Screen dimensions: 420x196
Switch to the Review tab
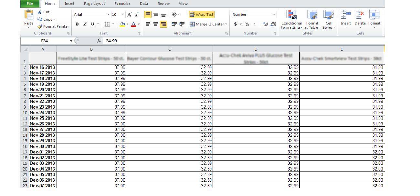[x=163, y=4]
